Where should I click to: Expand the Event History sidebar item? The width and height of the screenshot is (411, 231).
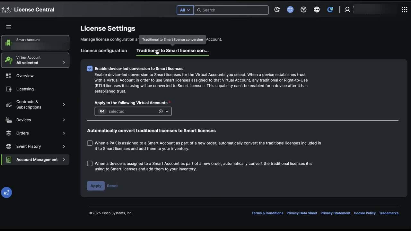[35, 146]
